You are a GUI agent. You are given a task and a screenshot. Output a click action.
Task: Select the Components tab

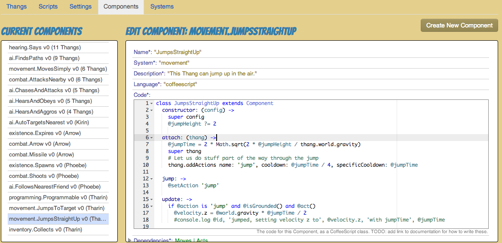click(121, 6)
